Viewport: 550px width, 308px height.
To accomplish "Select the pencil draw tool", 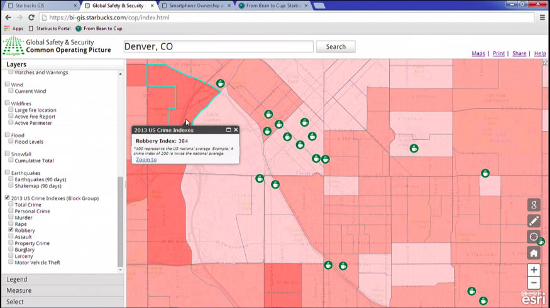I will click(534, 221).
